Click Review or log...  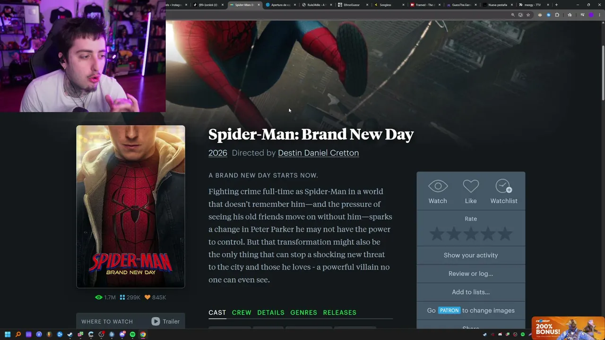(x=471, y=273)
